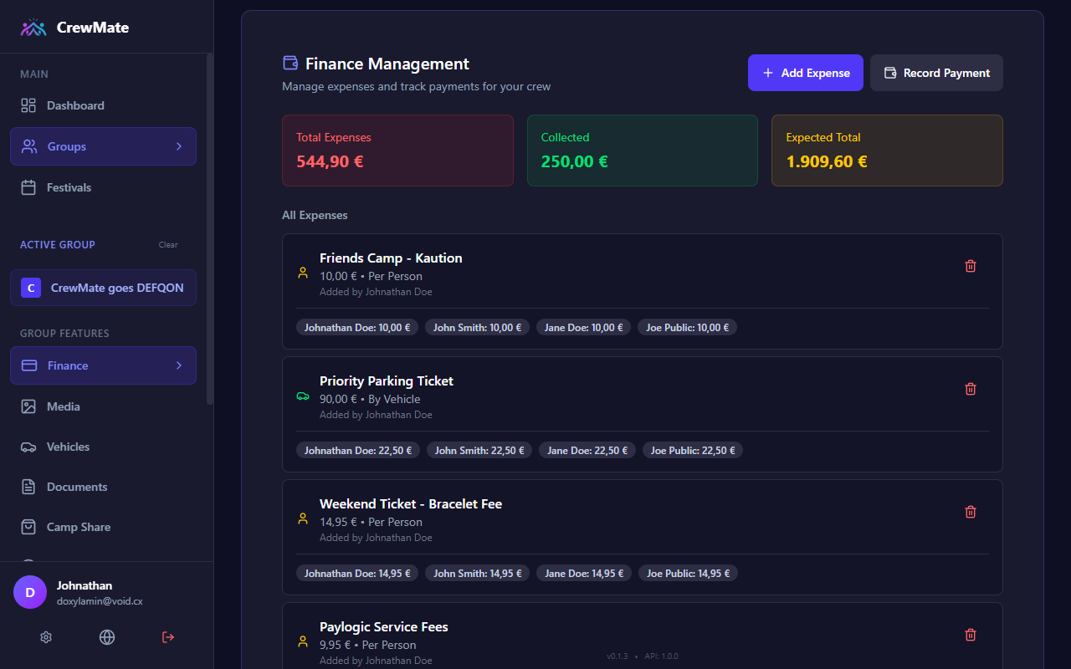Select the CrewMate goes DEFQON group

pos(103,288)
